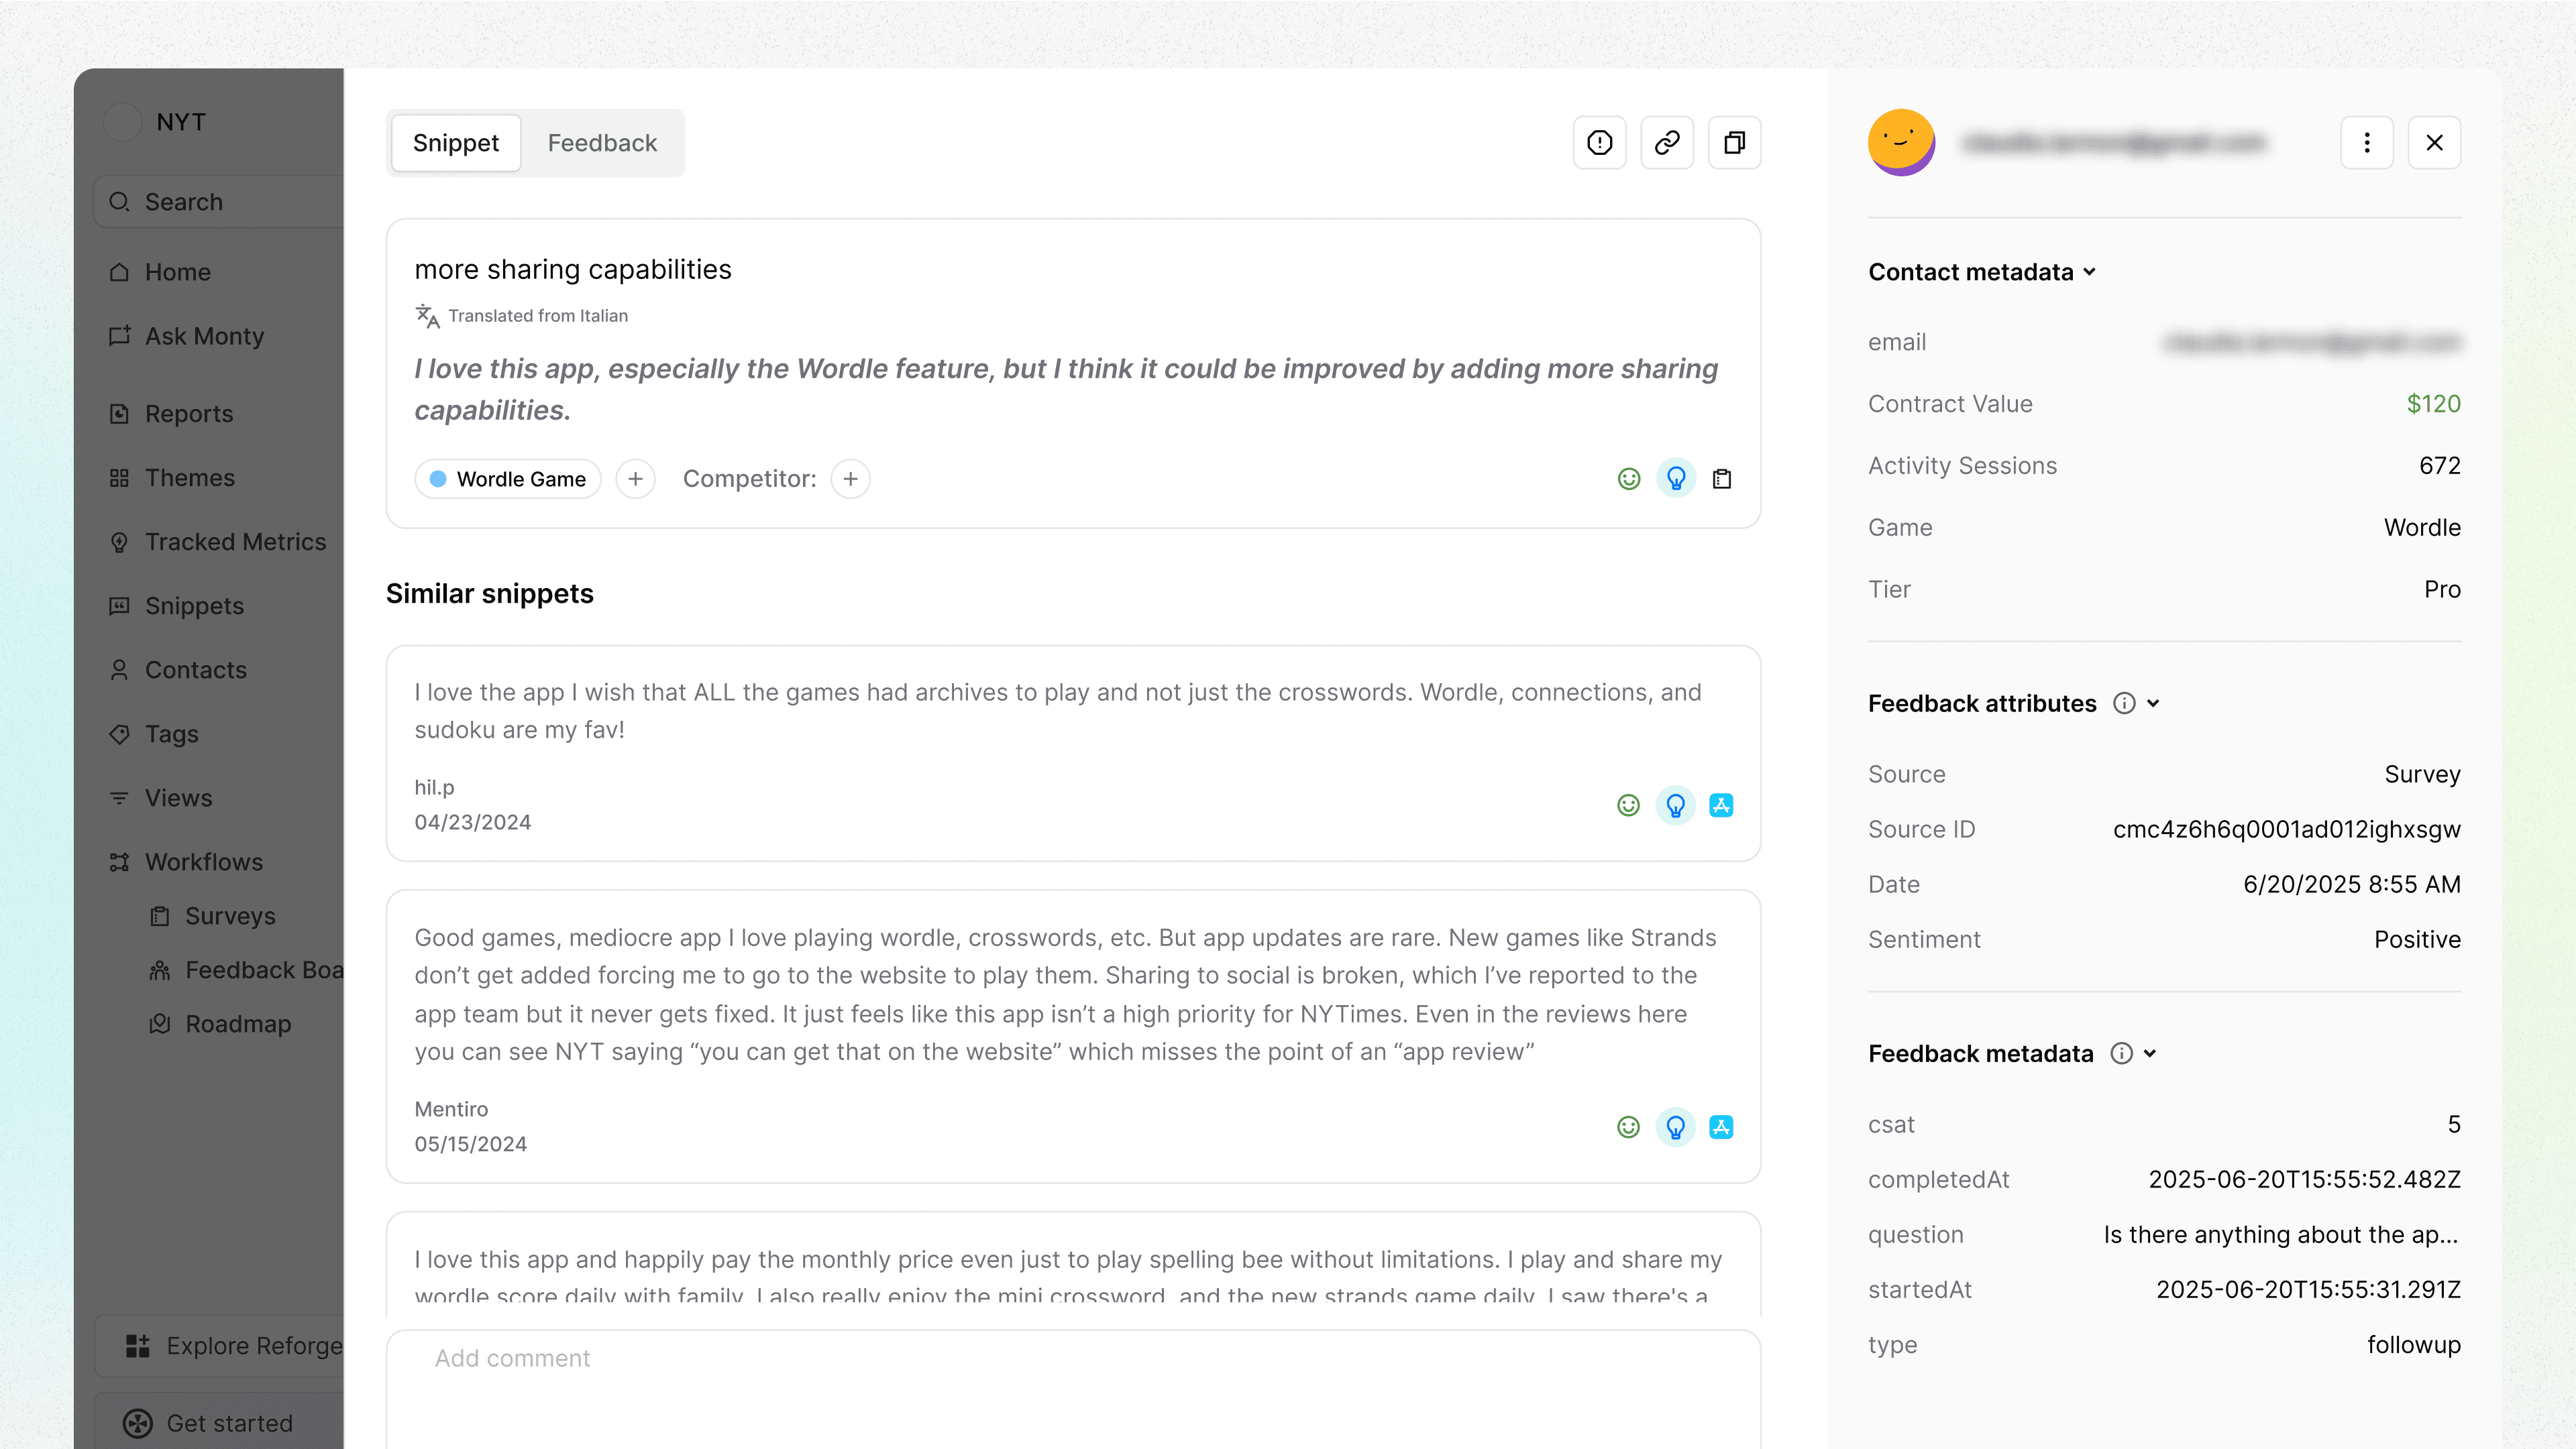Click the blue dot on Wordle Game tag
Image resolution: width=2576 pixels, height=1449 pixels.
(438, 479)
